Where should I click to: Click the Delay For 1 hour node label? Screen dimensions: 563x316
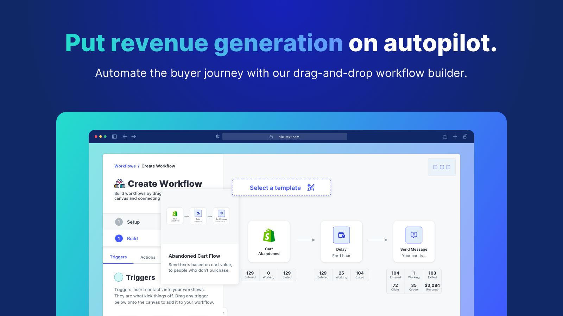(341, 252)
